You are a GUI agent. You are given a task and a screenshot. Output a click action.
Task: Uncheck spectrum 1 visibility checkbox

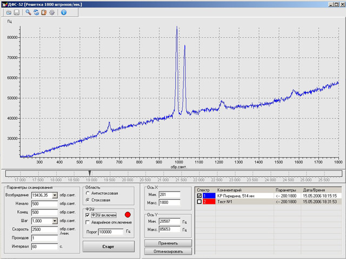click(199, 196)
